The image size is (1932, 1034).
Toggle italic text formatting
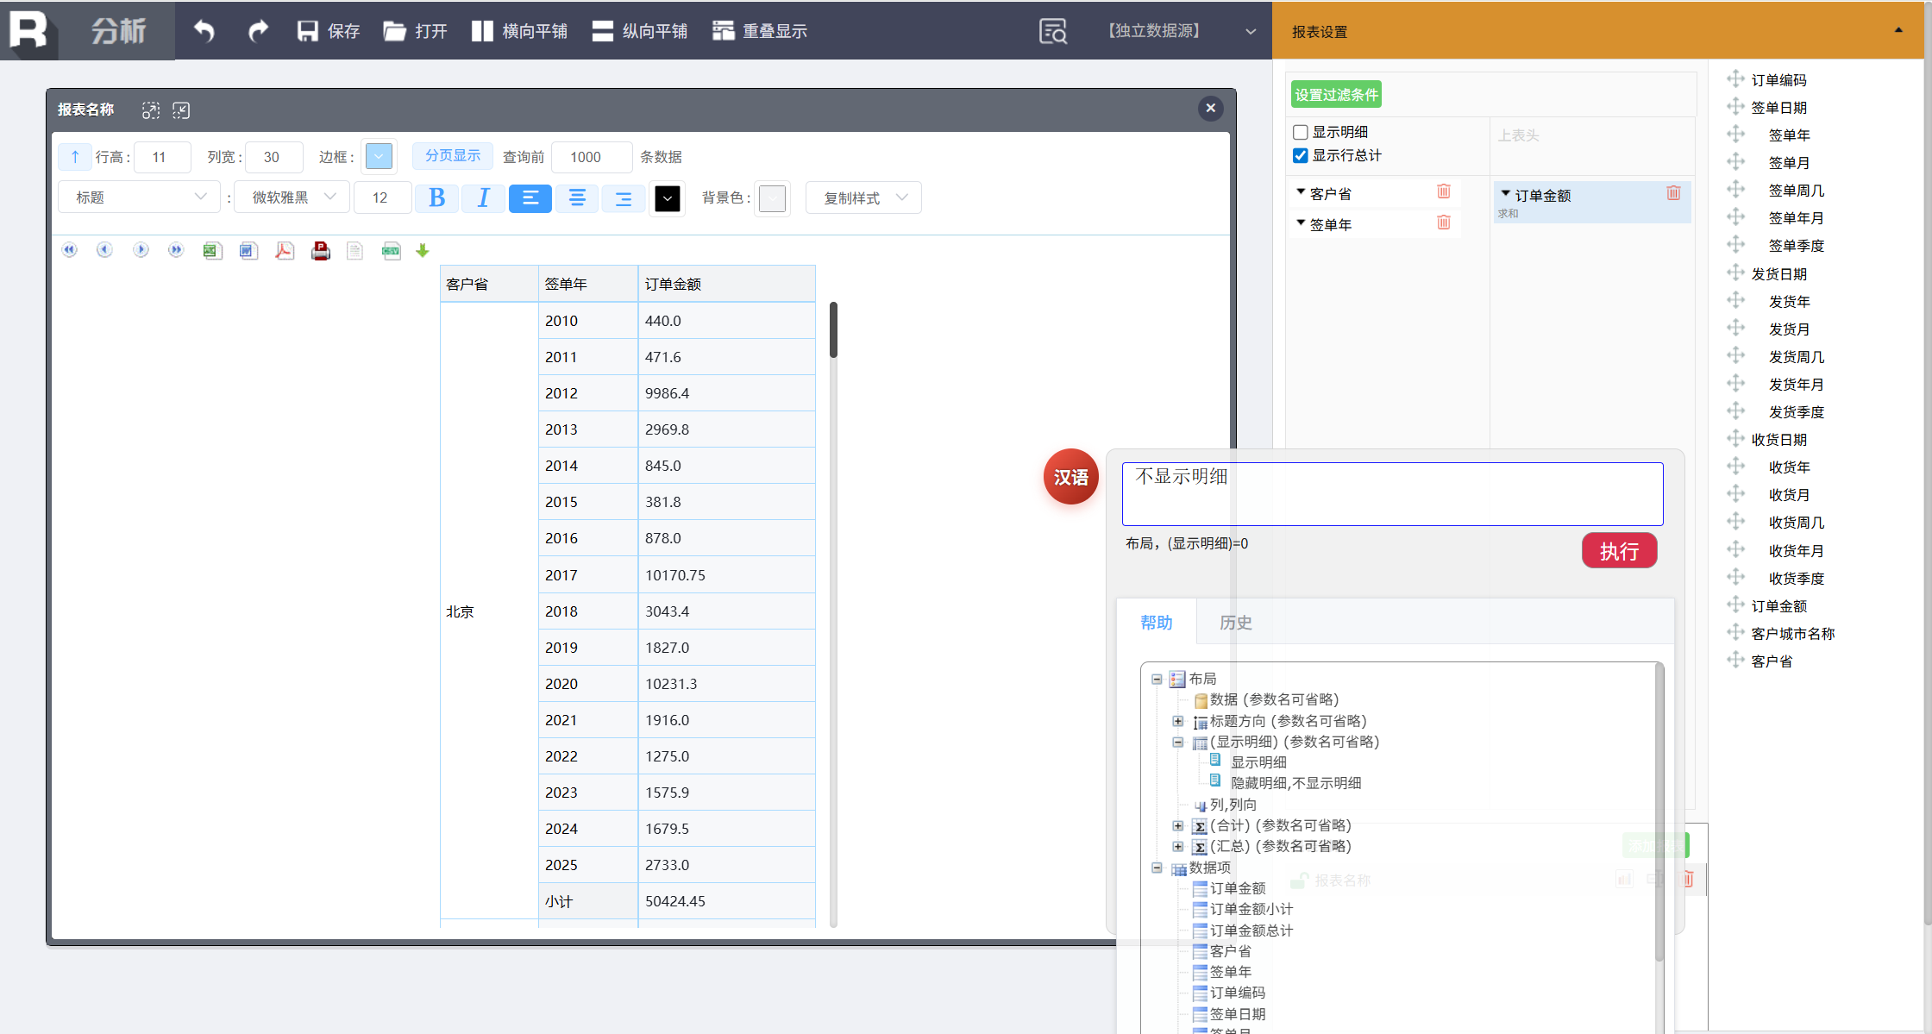483,198
